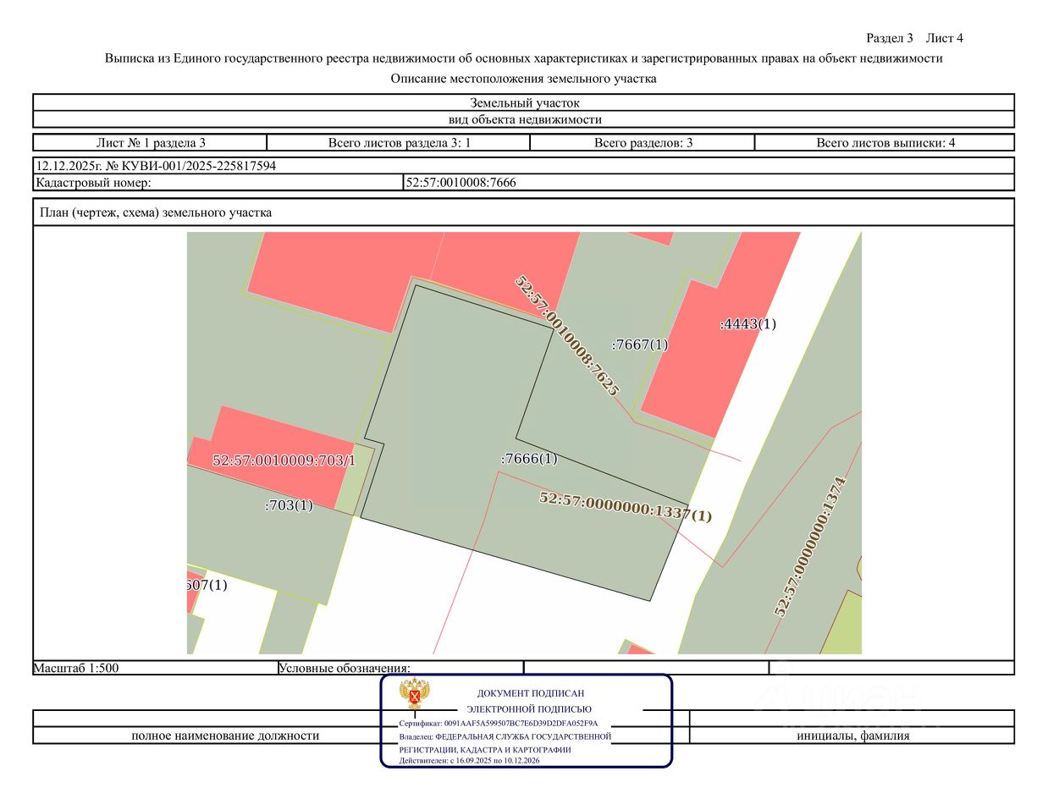Select the certificate number line 'Сертификат: 0091AAF5A…'
The height and width of the screenshot is (810, 1048).
(499, 724)
